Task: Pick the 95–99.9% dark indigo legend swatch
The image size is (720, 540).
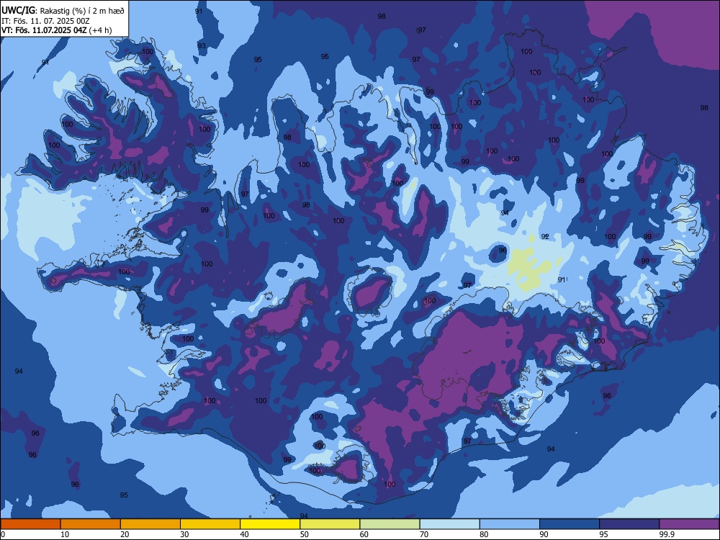Action: pyautogui.click(x=629, y=524)
